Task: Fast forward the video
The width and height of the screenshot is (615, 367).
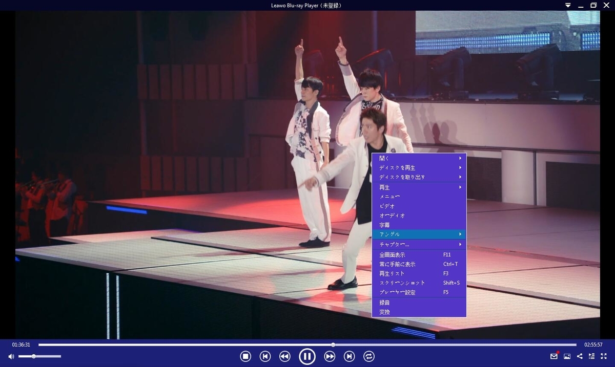Action: point(330,356)
